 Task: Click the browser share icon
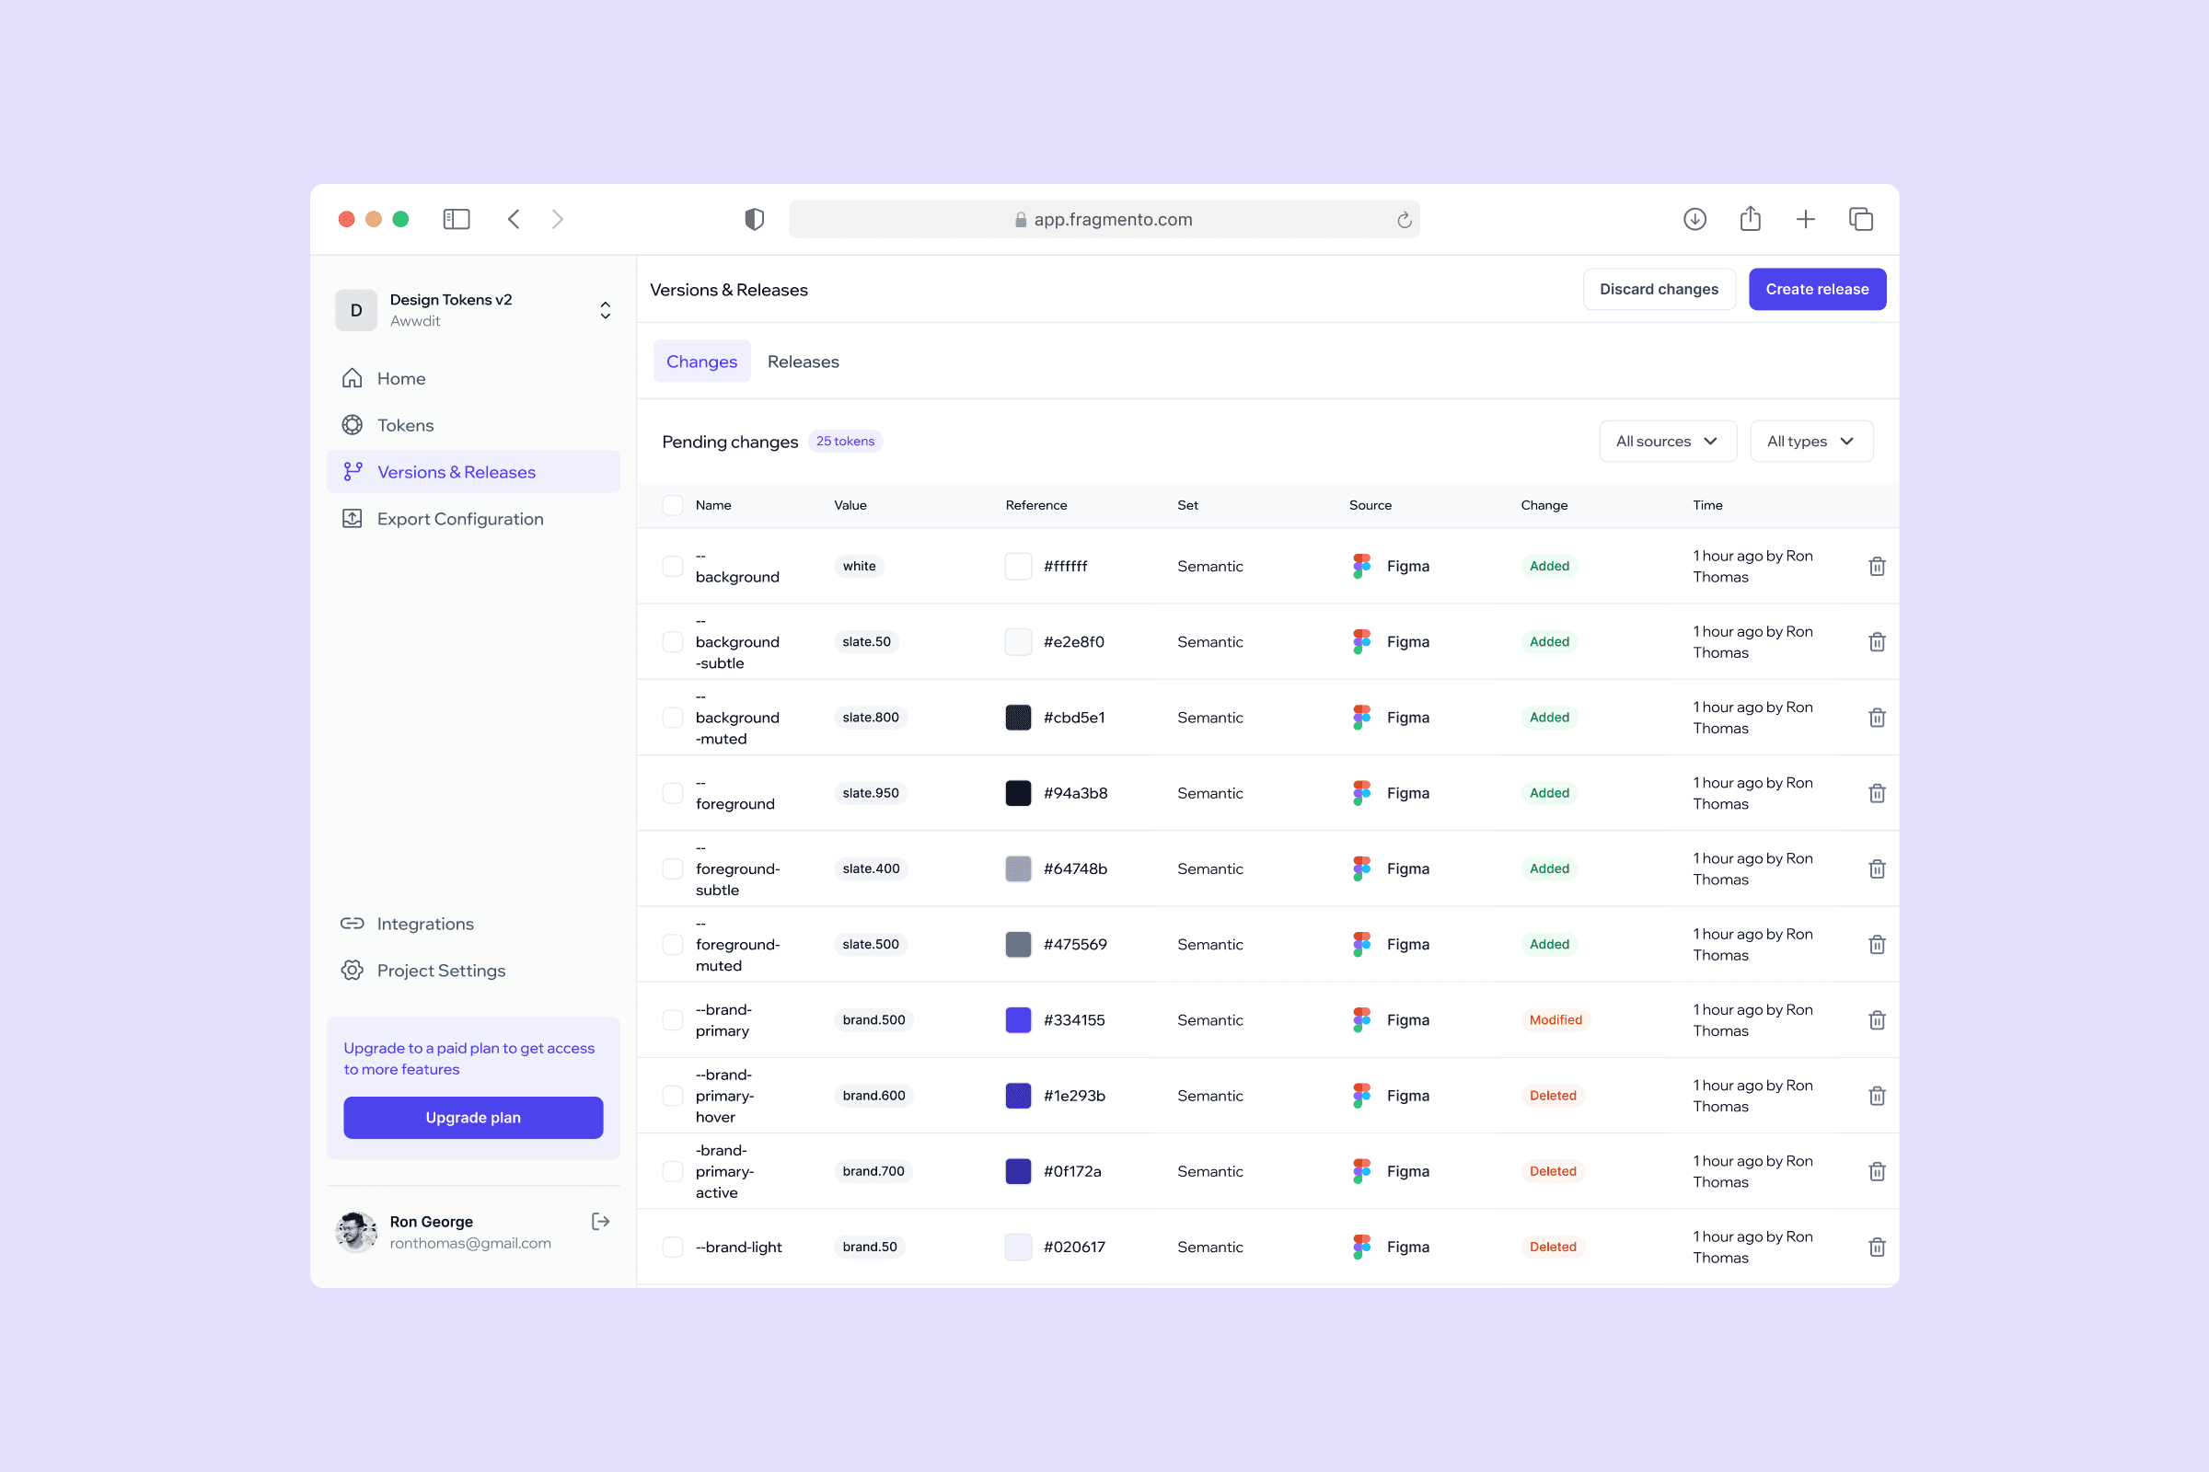[1750, 220]
